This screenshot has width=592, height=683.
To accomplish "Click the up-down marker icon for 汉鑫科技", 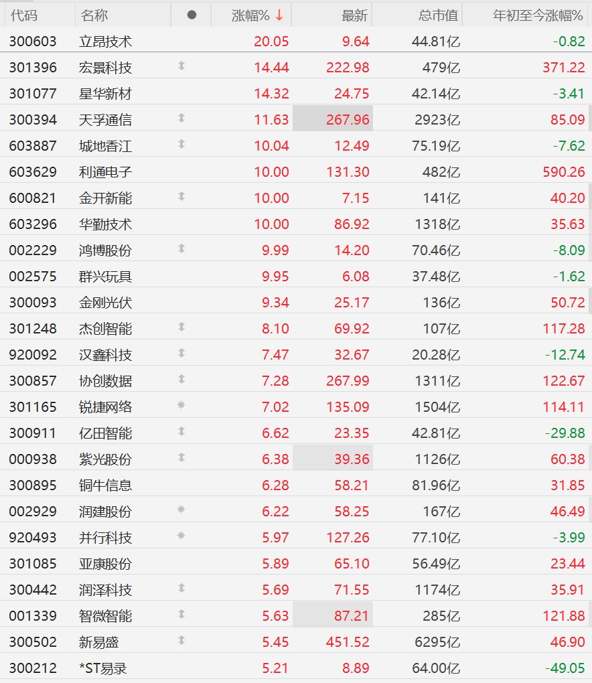I will coord(181,354).
